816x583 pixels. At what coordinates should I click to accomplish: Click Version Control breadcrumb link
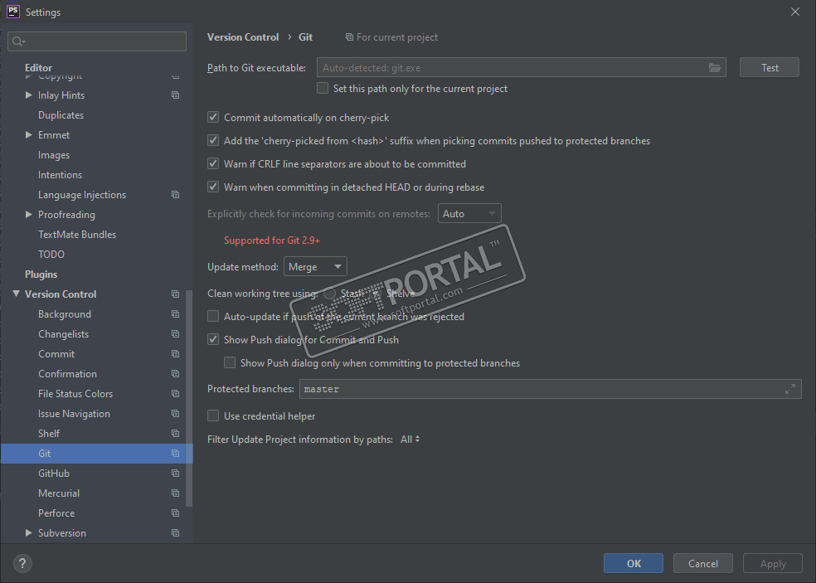coord(243,37)
